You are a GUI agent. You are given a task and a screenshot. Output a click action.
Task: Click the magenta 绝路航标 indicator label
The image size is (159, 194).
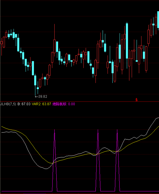[x=60, y=104]
